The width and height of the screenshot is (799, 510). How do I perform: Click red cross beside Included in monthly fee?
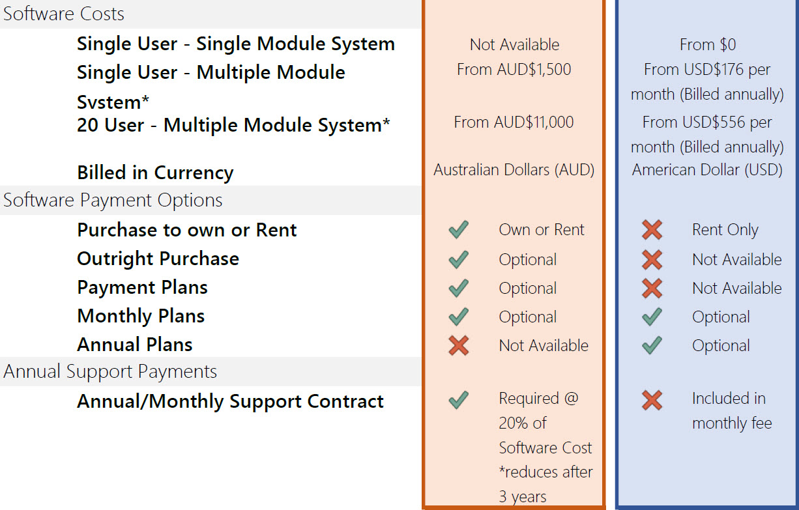pyautogui.click(x=652, y=400)
